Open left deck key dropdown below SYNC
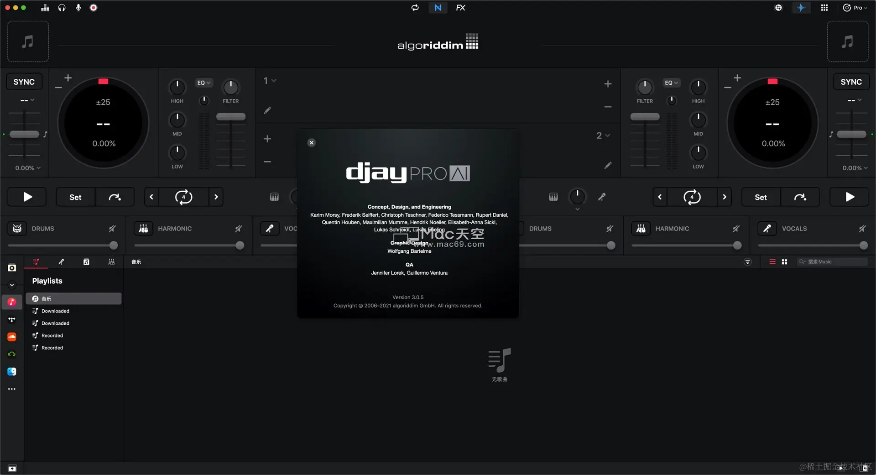 tap(27, 100)
